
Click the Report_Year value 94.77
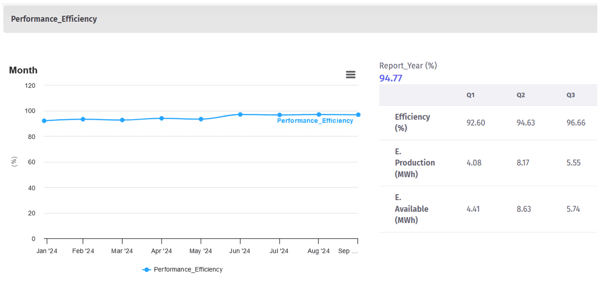391,78
